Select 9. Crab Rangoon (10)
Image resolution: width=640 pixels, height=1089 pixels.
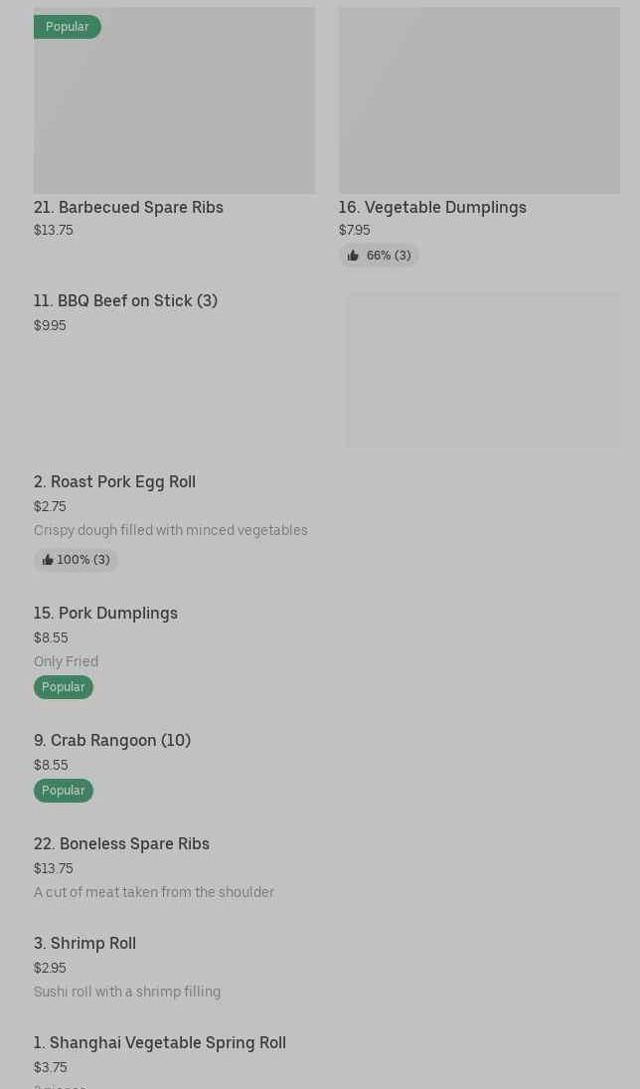[x=112, y=740]
